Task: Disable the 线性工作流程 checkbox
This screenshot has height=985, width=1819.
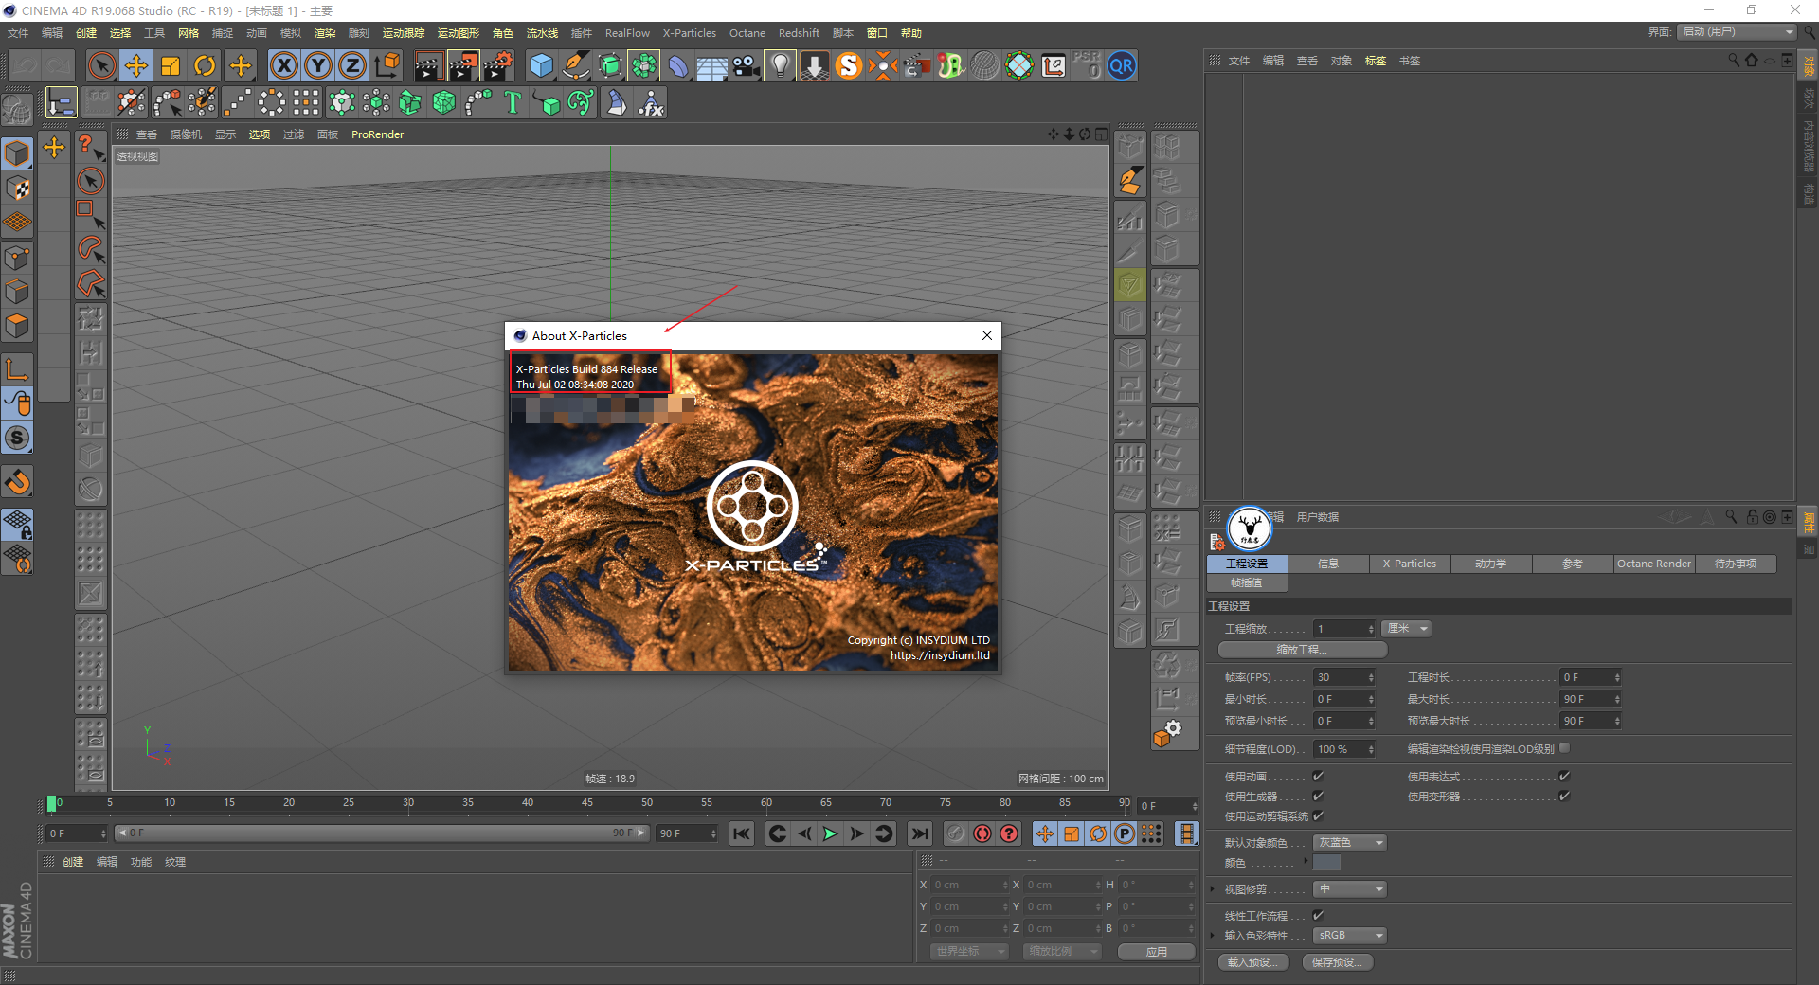Action: click(1318, 916)
